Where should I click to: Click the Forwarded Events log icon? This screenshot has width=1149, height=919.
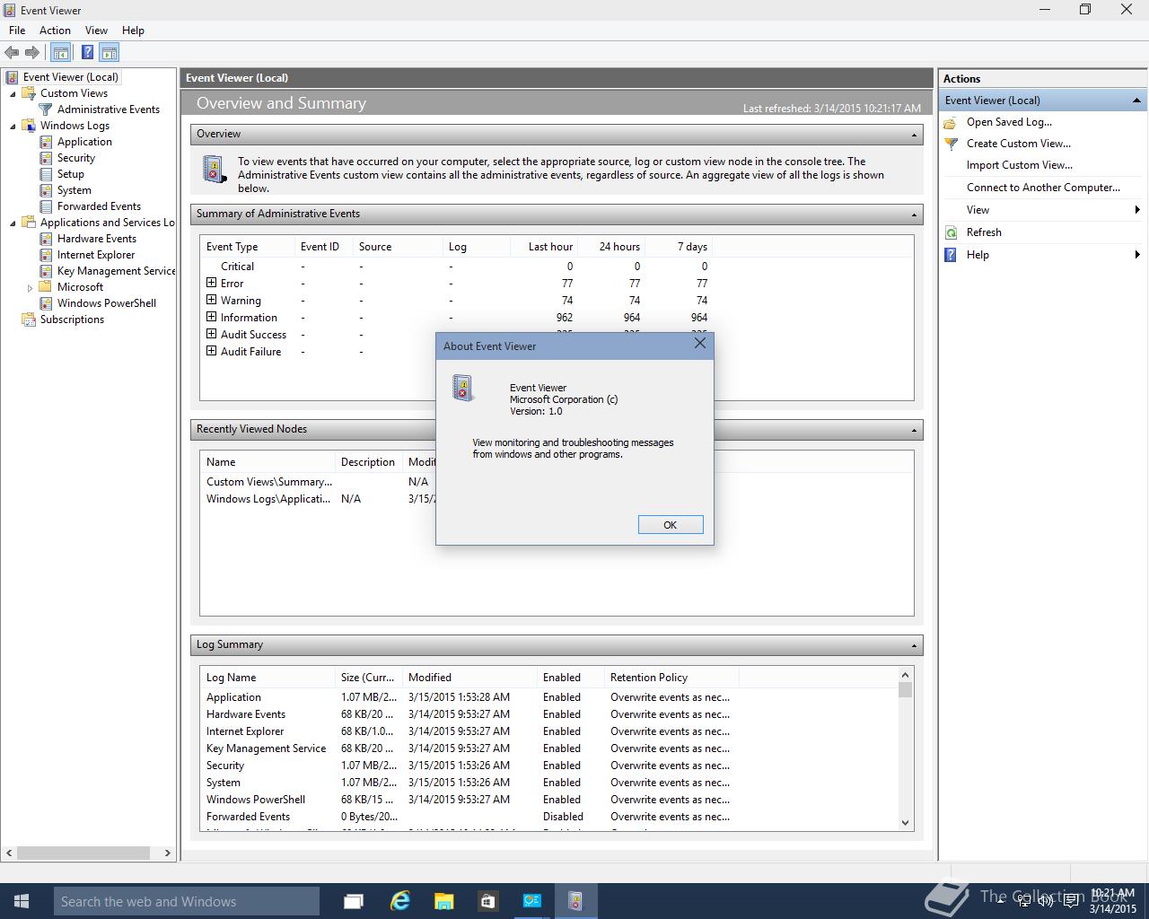click(47, 206)
